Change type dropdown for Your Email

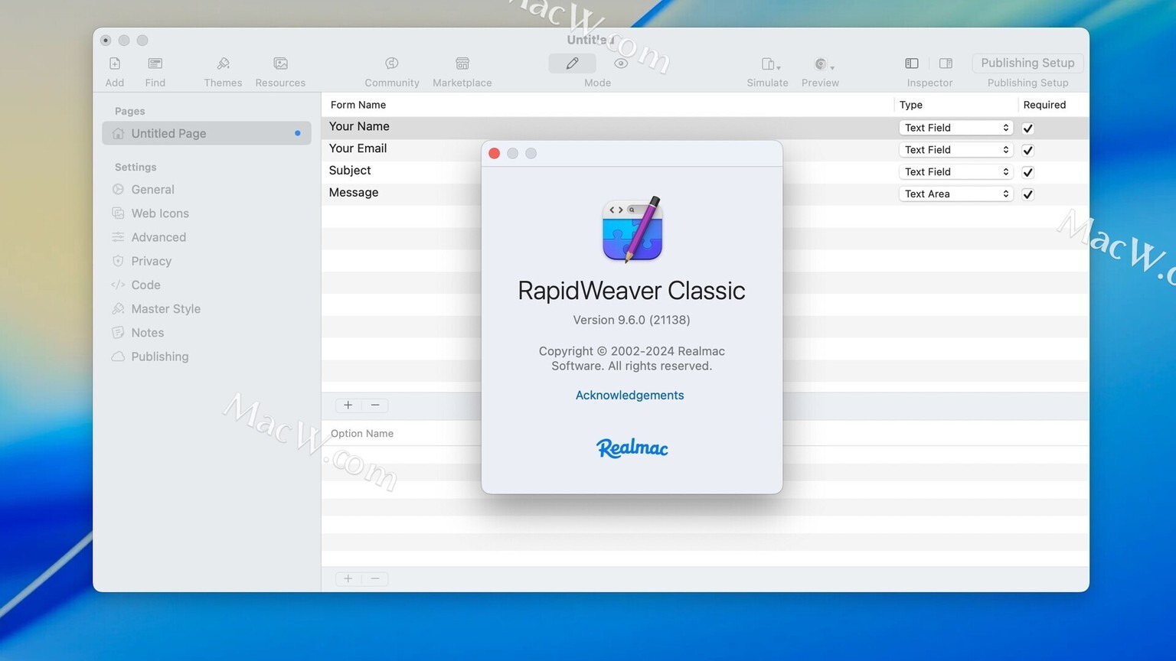point(956,150)
